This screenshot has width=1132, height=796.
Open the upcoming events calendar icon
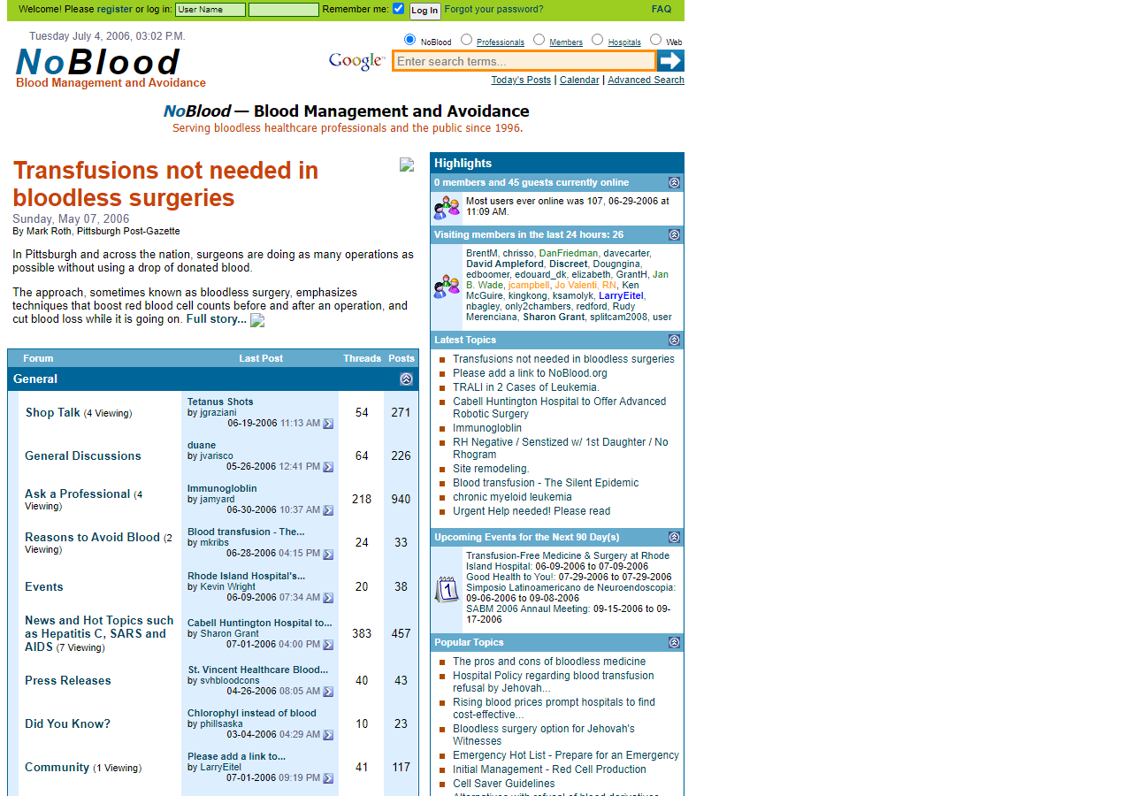click(x=447, y=589)
